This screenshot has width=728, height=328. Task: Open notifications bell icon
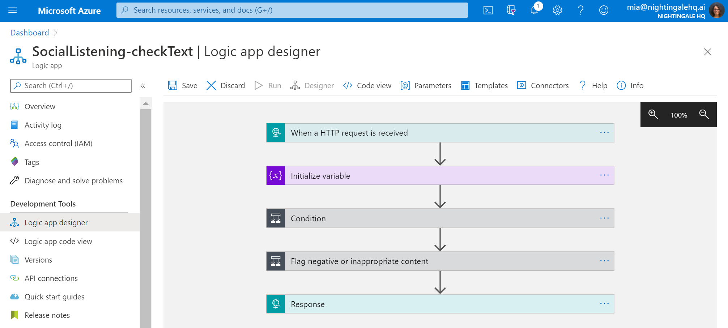(535, 10)
